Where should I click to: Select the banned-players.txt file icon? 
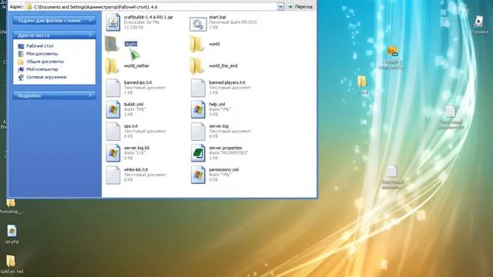[198, 88]
